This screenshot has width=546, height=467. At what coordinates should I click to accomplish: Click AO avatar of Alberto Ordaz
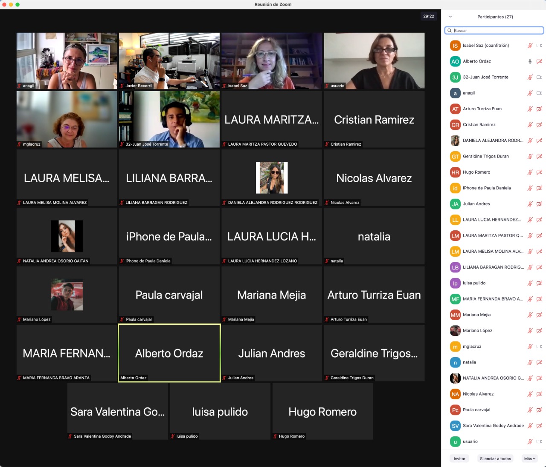[x=455, y=61]
